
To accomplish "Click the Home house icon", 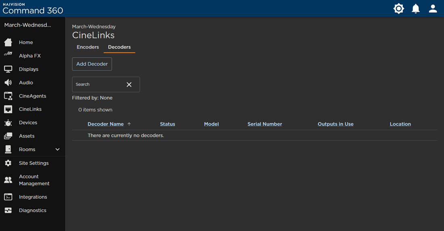I will 8,42.
